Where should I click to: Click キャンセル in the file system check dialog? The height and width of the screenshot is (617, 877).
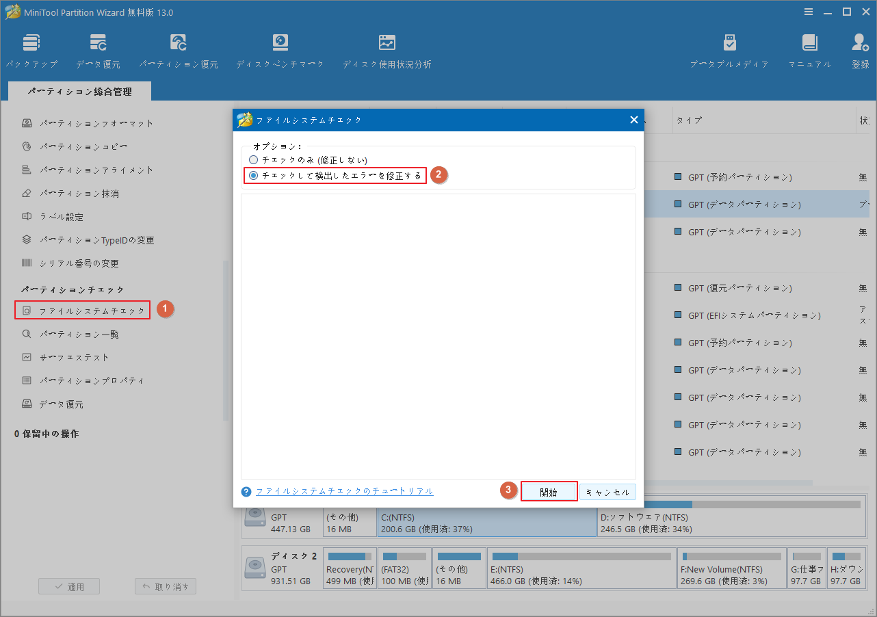[607, 492]
